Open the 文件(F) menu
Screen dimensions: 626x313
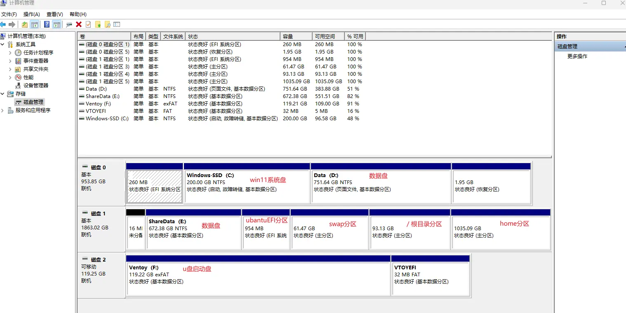[x=9, y=14]
